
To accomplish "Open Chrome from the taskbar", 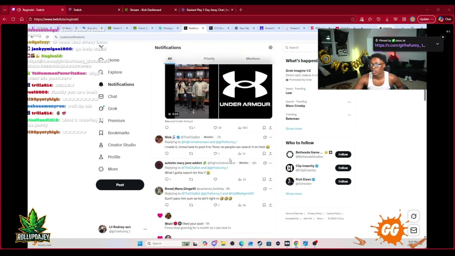I will tap(296, 244).
